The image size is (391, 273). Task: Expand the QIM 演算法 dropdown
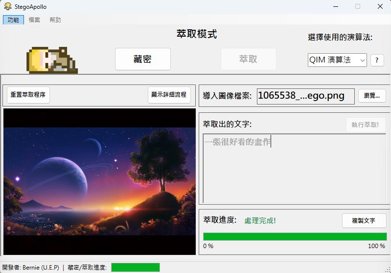[337, 60]
